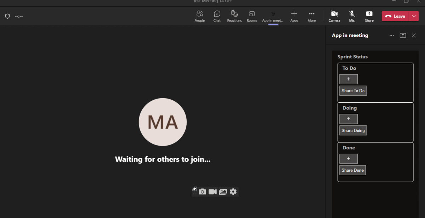Open breakout Rooms

tap(252, 16)
